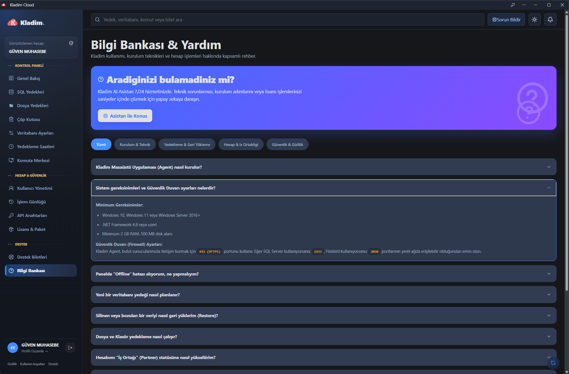The image size is (569, 374).
Task: Click the Kladim logo in sidebar
Action: 26,22
